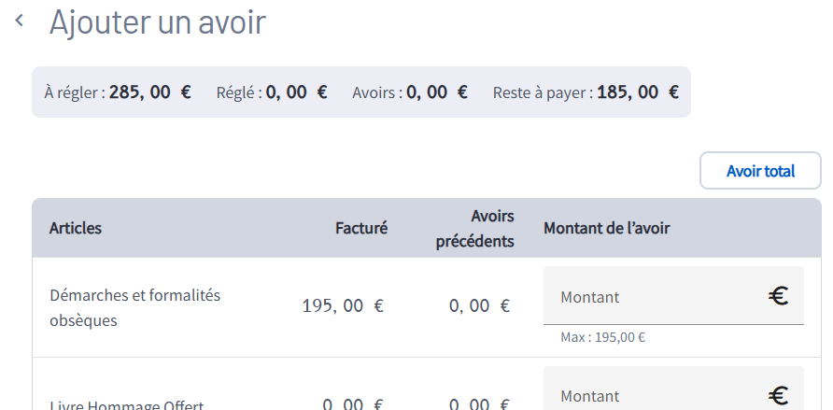
Task: Click the euro icon in the first Montant field
Action: pyautogui.click(x=779, y=296)
